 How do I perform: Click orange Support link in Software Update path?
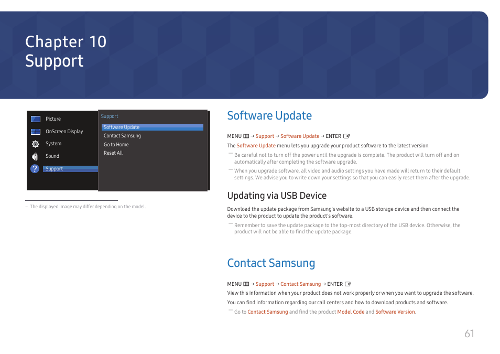pyautogui.click(x=265, y=136)
